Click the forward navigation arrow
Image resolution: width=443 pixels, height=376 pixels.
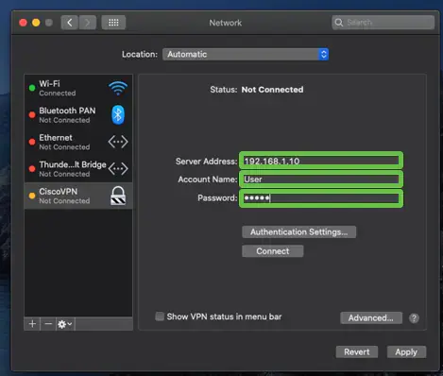click(88, 23)
